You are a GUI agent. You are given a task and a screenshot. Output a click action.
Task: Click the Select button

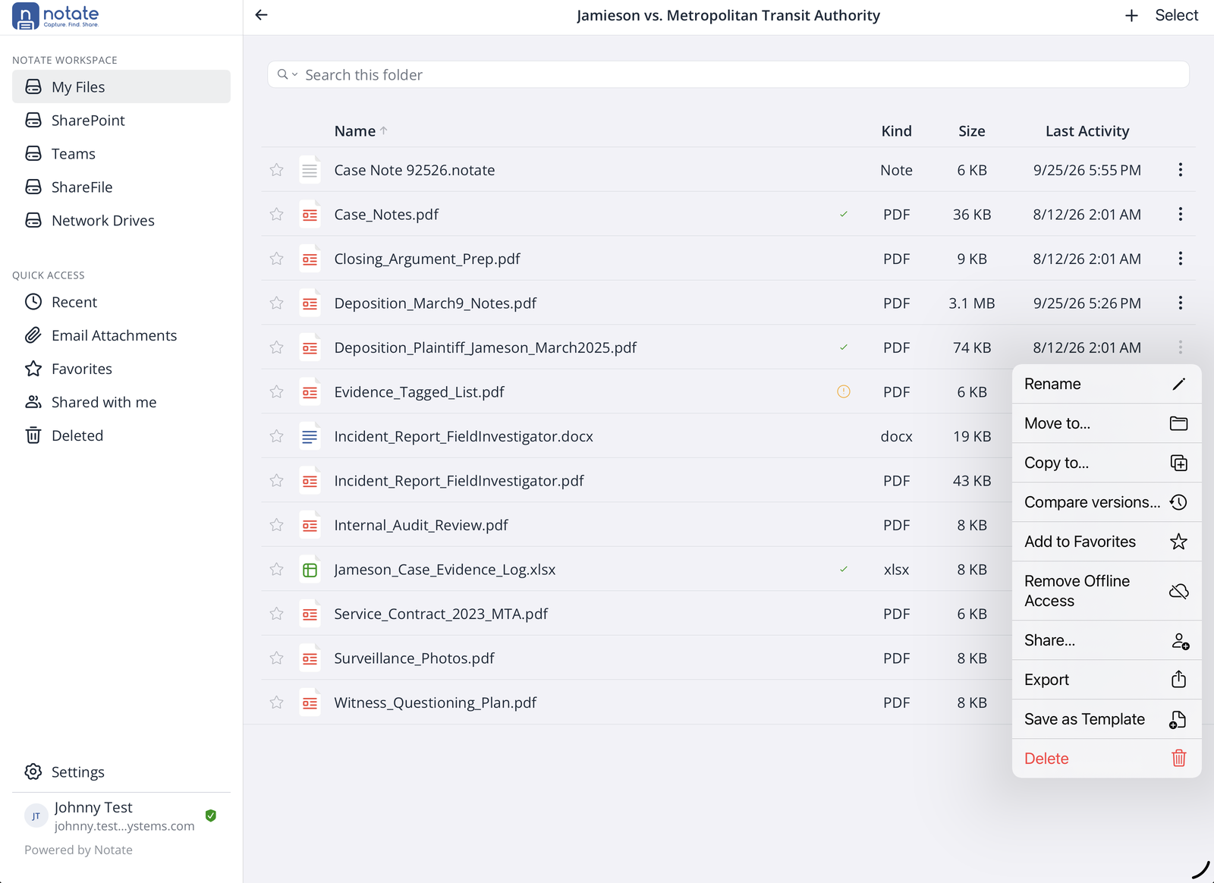click(1176, 15)
